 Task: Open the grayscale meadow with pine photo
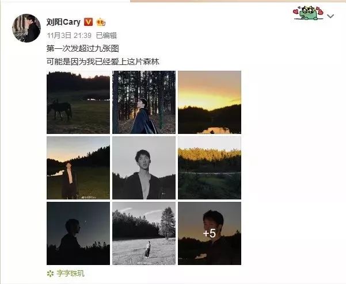point(144,233)
